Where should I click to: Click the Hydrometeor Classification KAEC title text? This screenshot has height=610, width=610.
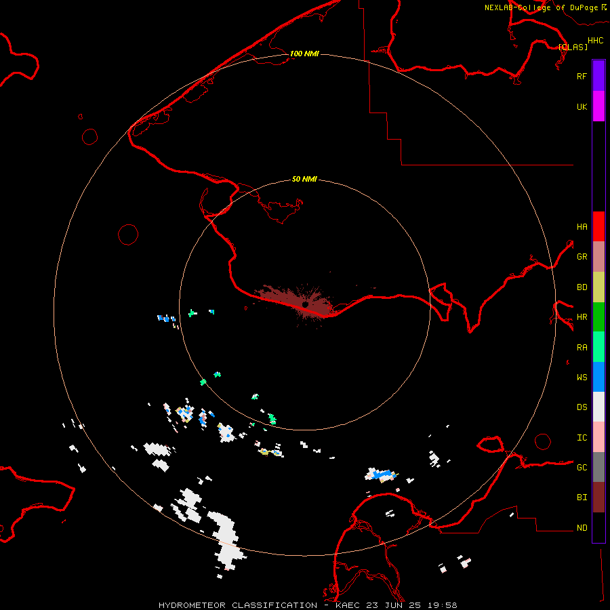click(308, 605)
